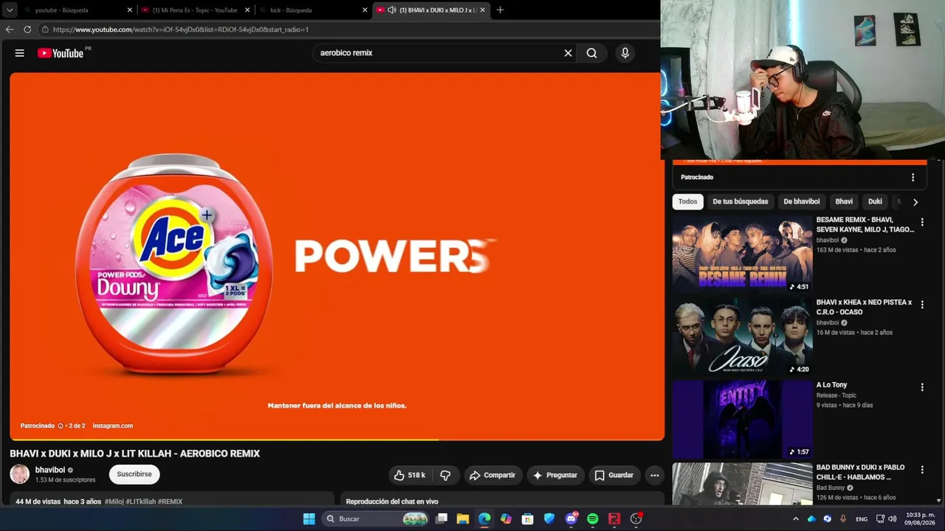
Task: Open Discord from the taskbar
Action: pyautogui.click(x=571, y=518)
